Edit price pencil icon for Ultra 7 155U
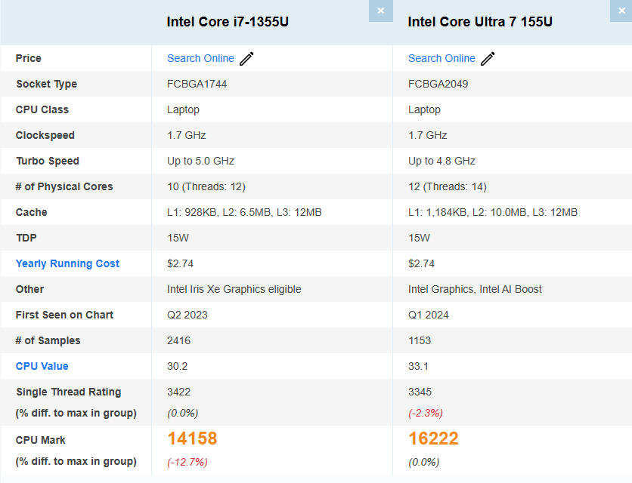This screenshot has width=632, height=483. pos(488,59)
